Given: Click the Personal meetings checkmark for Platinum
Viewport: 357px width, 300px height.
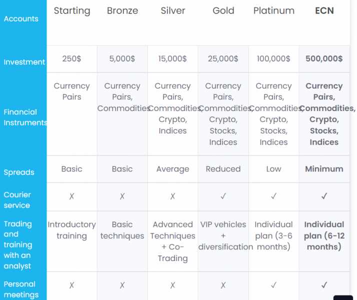Looking at the screenshot, I should (x=273, y=285).
